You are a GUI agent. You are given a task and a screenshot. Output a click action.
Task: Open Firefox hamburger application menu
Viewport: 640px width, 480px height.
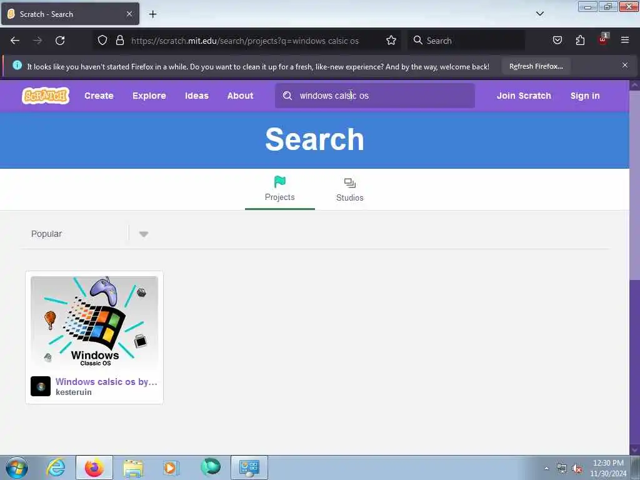pos(625,40)
